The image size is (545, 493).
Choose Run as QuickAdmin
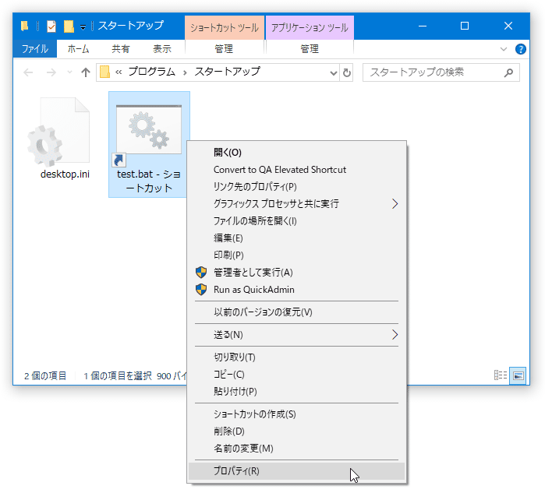[x=296, y=290]
